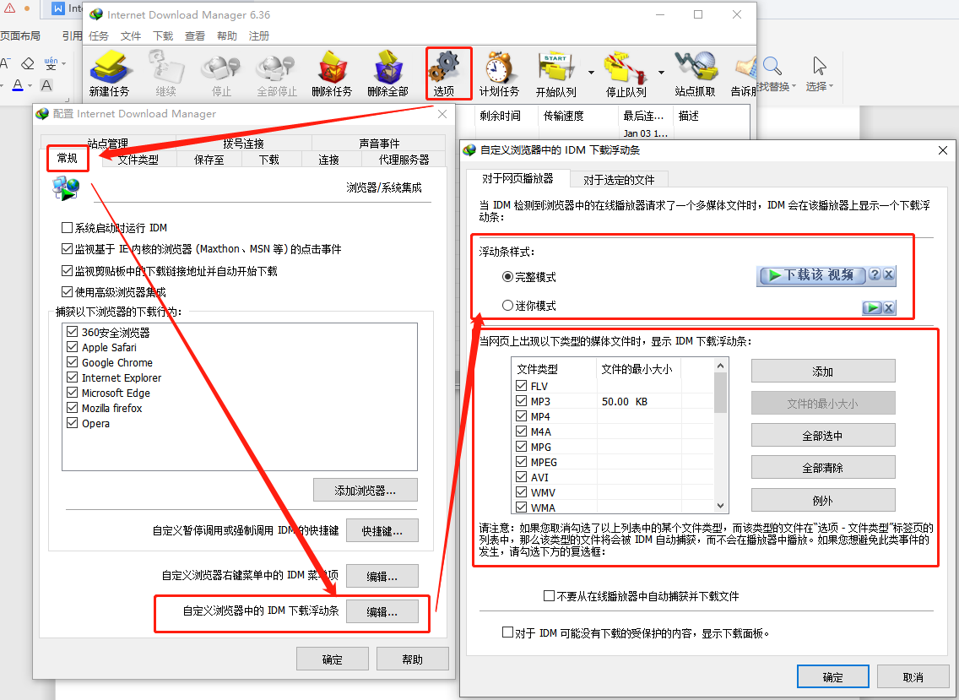The image size is (959, 700).
Task: Click the 删除任务 toolbar icon
Action: point(332,68)
